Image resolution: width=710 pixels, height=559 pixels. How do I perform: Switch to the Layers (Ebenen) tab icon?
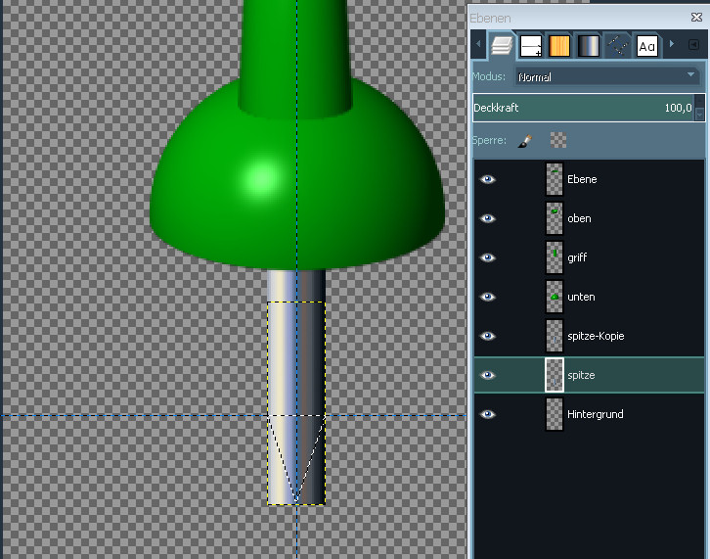(502, 45)
